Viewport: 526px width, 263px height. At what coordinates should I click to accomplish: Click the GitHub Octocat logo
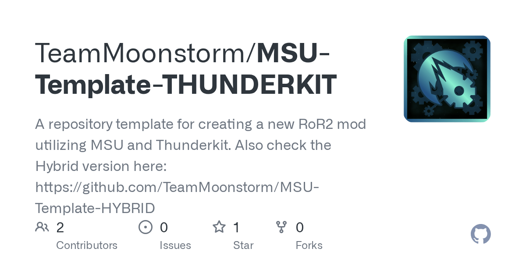[x=480, y=235]
